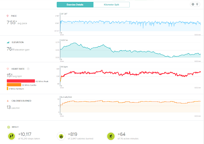Click the "2 Mins Fat Burn" label

point(16,89)
